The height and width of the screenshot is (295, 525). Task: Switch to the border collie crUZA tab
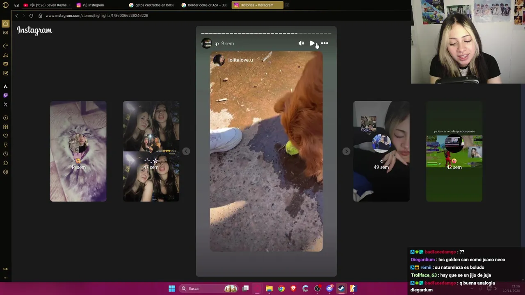coord(204,5)
